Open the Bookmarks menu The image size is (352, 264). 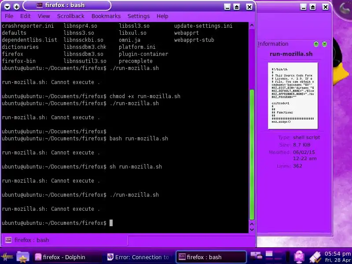click(x=106, y=16)
